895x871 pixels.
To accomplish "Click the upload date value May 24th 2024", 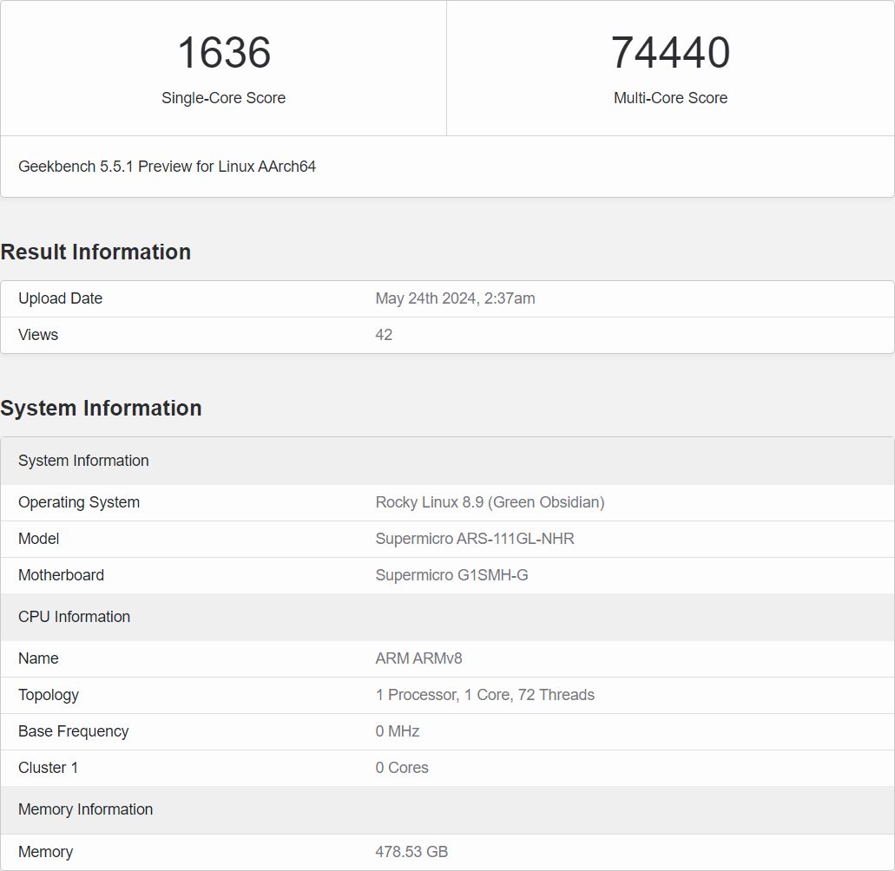I will pyautogui.click(x=455, y=298).
